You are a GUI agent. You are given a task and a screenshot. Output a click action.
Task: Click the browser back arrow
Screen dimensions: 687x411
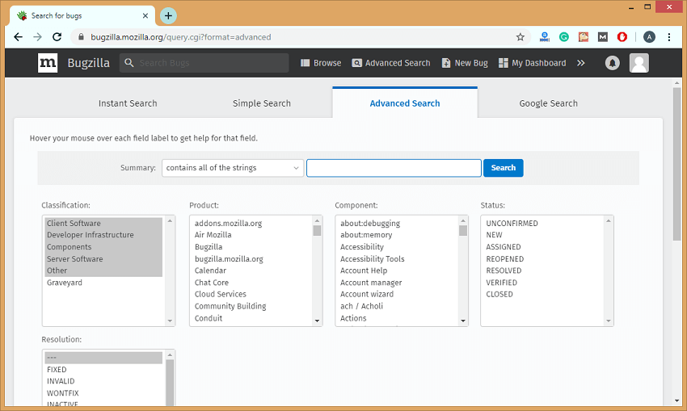click(x=18, y=37)
